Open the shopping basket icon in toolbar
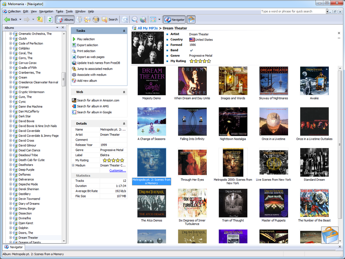 [191, 20]
